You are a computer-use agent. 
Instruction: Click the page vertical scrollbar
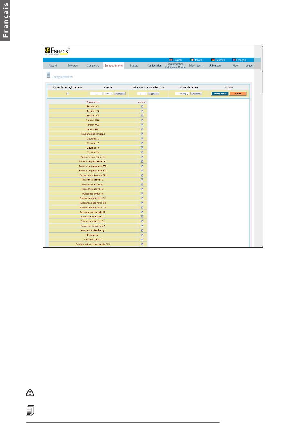point(262,70)
